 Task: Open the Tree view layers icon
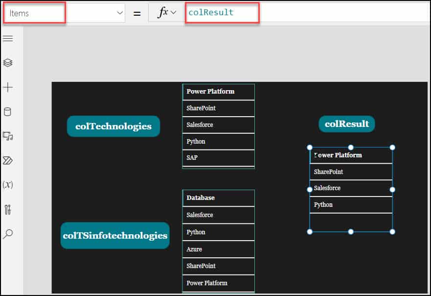pos(8,63)
